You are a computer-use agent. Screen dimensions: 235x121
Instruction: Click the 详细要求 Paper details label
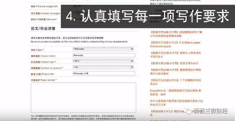pyautogui.click(x=43, y=80)
